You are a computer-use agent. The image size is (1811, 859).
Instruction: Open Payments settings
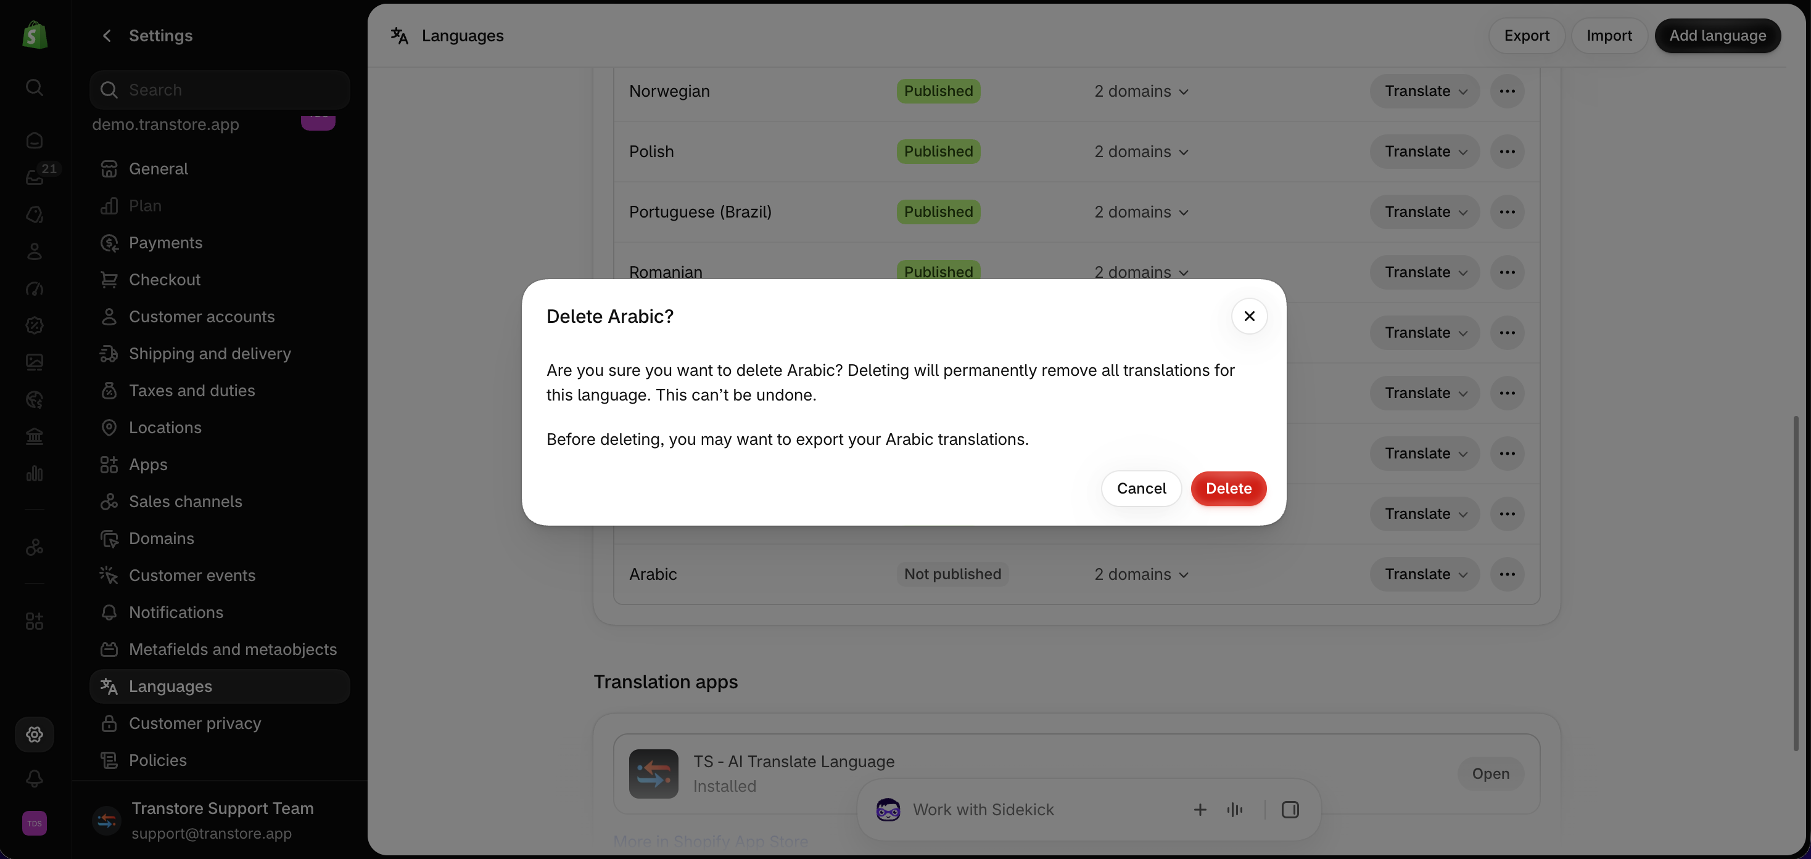pyautogui.click(x=220, y=243)
